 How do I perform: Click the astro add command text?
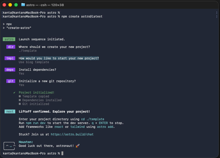105,127
